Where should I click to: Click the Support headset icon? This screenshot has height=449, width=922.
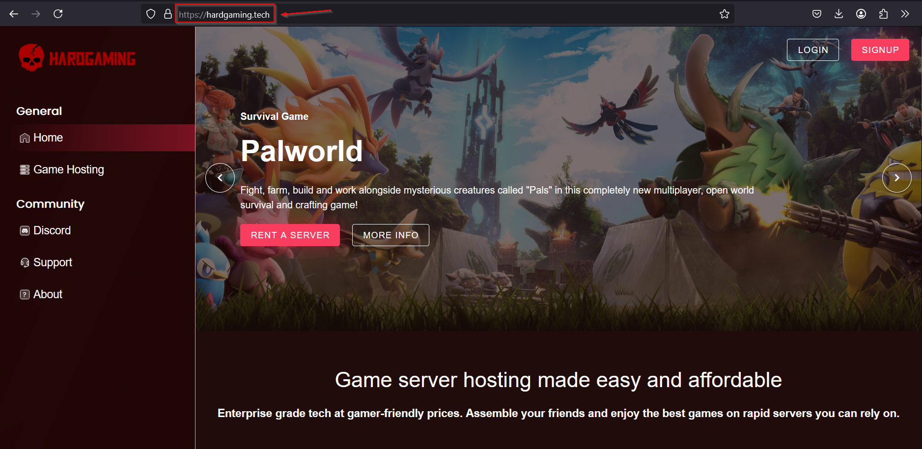pos(25,262)
